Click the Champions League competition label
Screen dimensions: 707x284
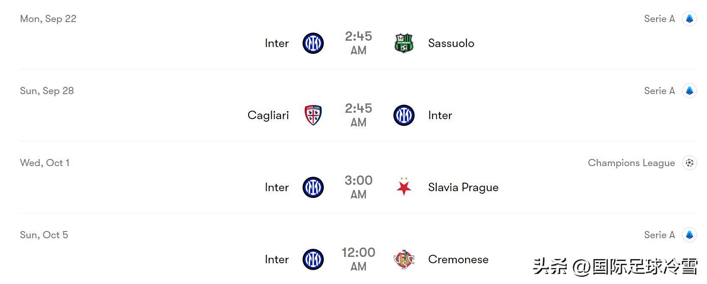click(x=631, y=163)
